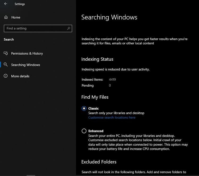This screenshot has height=176, width=199.
Task: Click the Classic option label
Action: (x=93, y=108)
